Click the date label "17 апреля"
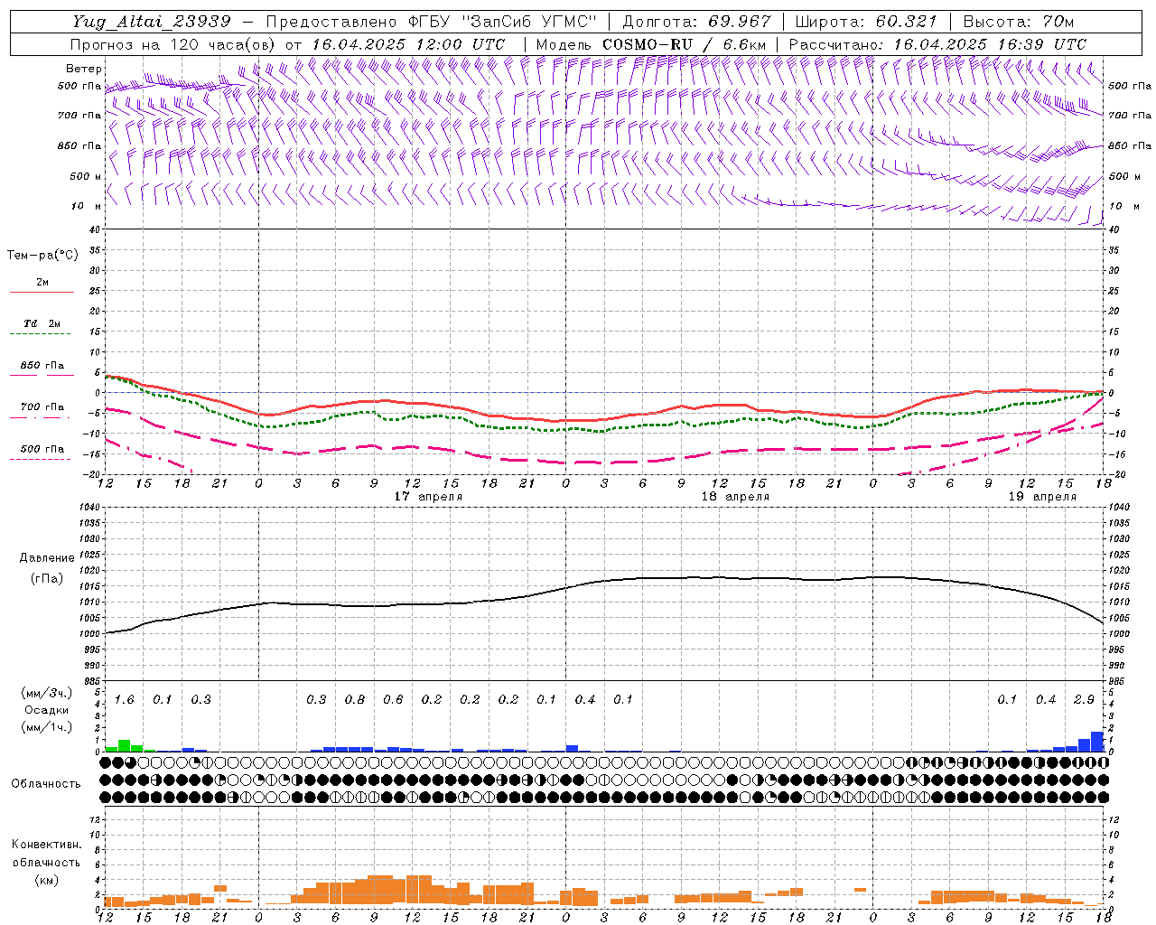 [428, 497]
